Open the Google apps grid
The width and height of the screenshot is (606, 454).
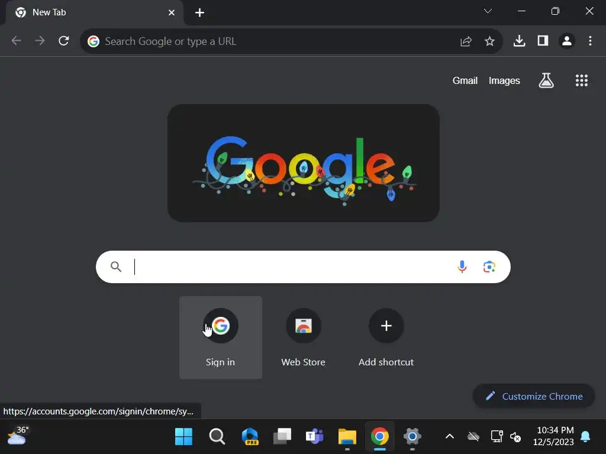pyautogui.click(x=582, y=80)
